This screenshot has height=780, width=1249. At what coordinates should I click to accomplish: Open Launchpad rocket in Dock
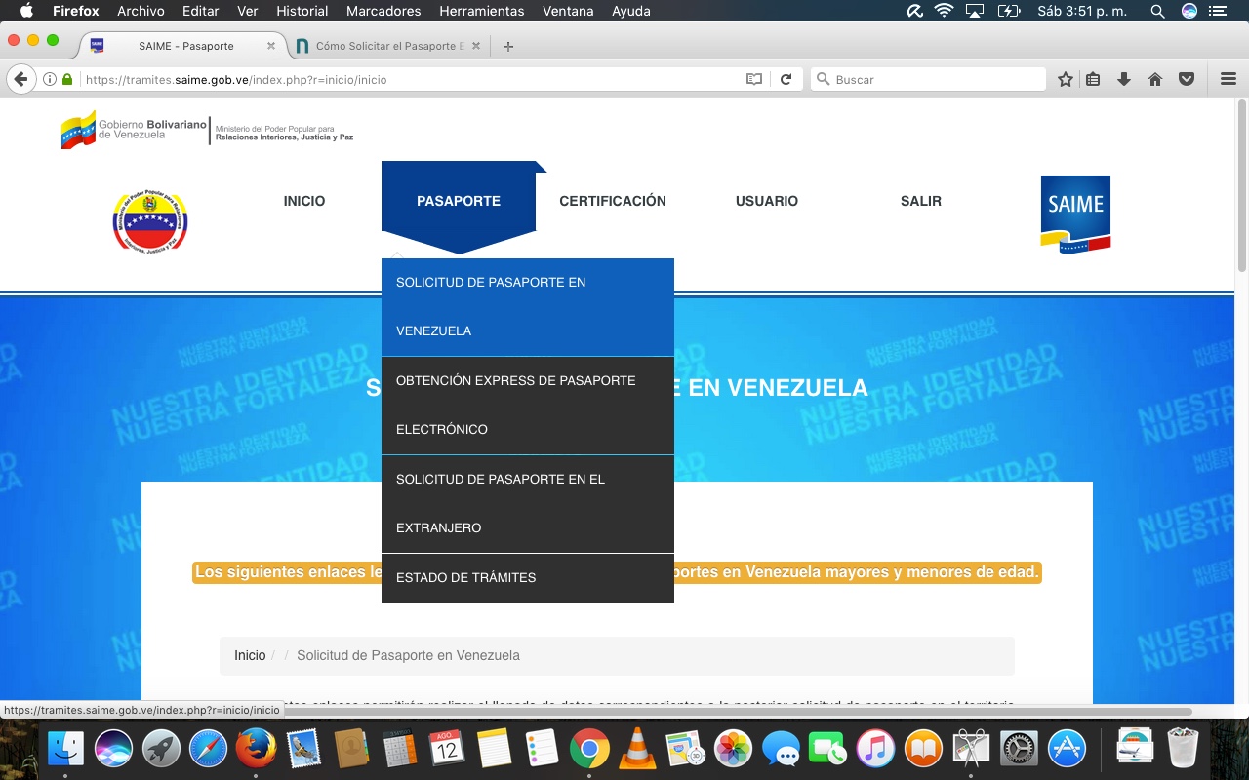161,748
